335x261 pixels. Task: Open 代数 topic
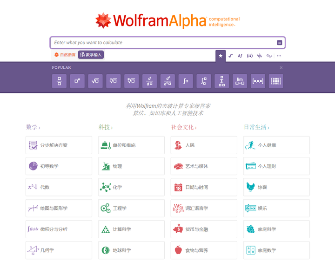(59, 187)
